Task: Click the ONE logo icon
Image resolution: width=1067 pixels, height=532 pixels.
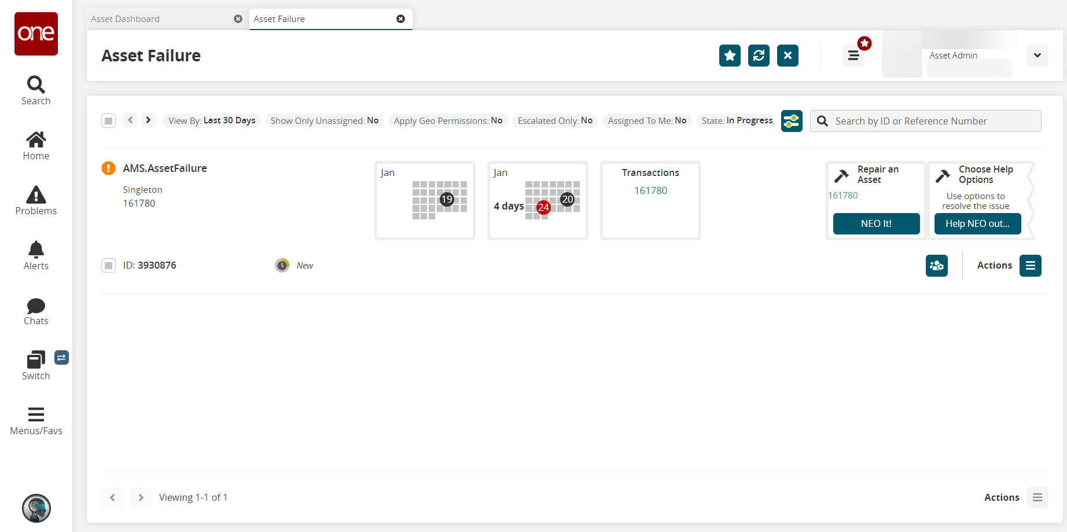Action: pyautogui.click(x=36, y=34)
